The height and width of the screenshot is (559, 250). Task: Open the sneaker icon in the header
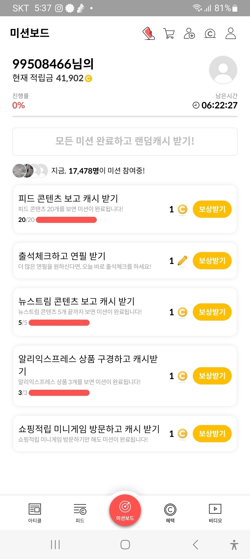click(148, 33)
